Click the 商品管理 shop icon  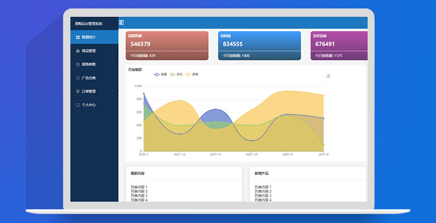(x=78, y=51)
